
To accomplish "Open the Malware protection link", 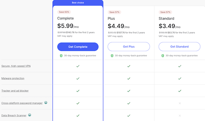I will [x=13, y=78].
